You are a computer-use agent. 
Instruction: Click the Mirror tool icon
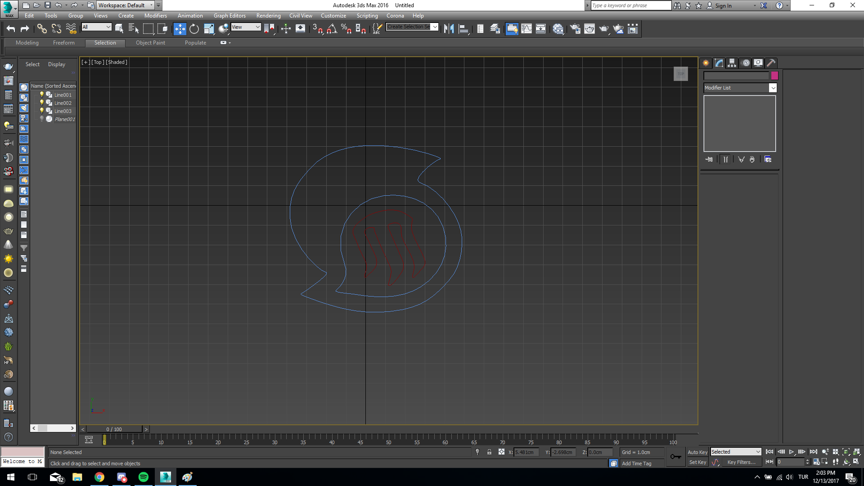click(449, 29)
